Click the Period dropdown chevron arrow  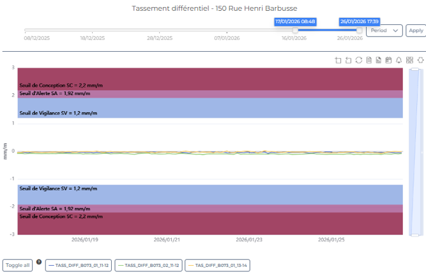point(397,30)
